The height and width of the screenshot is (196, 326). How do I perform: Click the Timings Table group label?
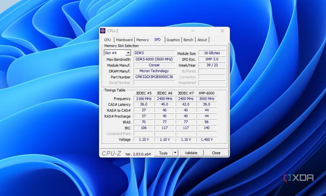point(115,90)
